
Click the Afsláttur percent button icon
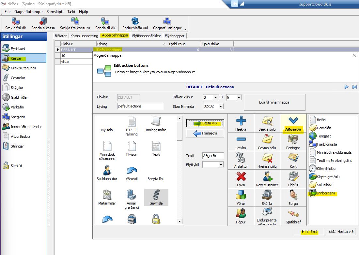[241, 158]
